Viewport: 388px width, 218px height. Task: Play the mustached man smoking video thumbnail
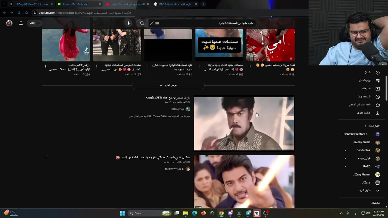tap(244, 124)
